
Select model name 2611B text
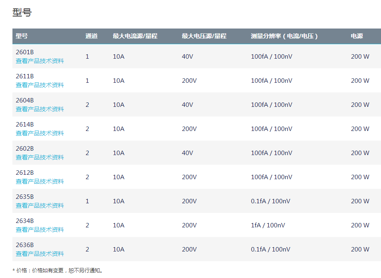[x=25, y=76]
